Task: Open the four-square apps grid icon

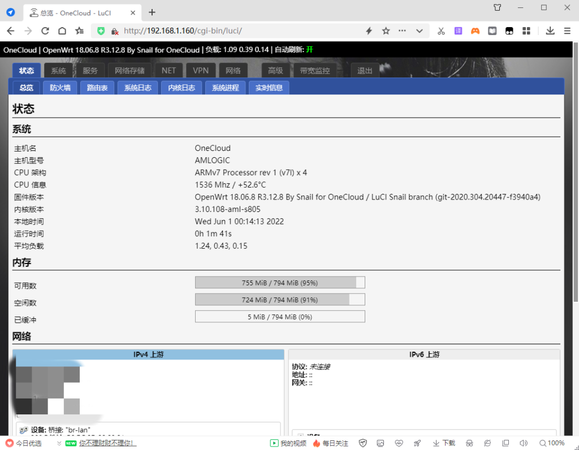Action: (526, 31)
